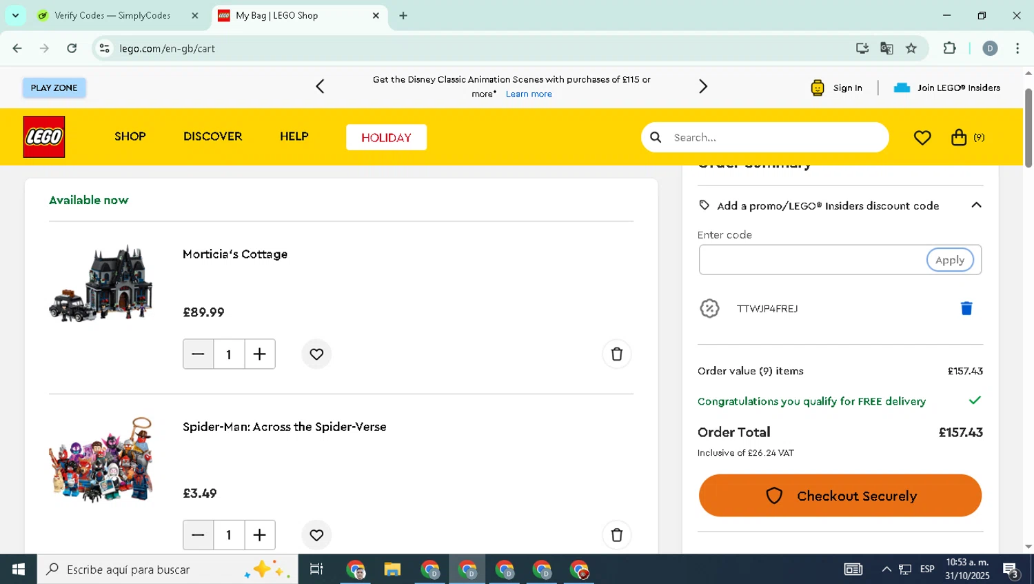The height and width of the screenshot is (584, 1034).
Task: Open the tab search dropdown arrow
Action: [x=15, y=15]
